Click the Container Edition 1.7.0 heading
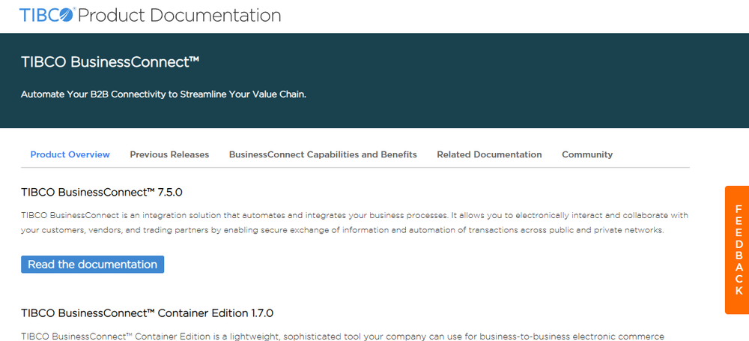 click(147, 313)
